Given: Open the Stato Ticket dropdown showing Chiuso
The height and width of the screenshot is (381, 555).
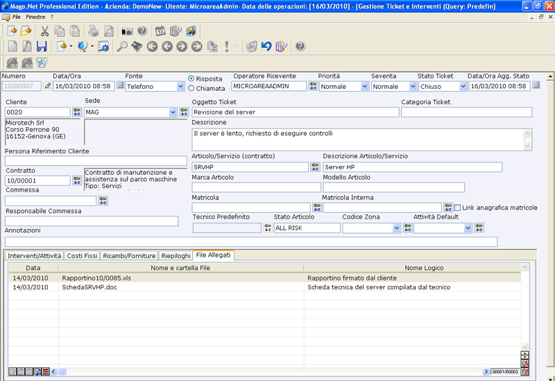Looking at the screenshot, I should coord(463,86).
